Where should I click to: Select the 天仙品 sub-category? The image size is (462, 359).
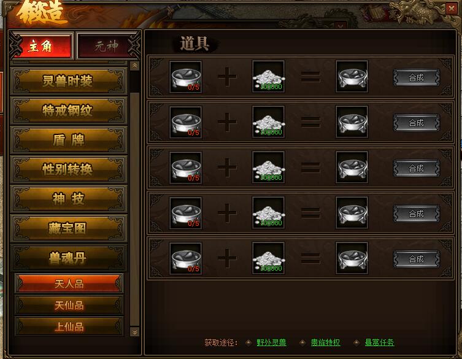point(69,305)
